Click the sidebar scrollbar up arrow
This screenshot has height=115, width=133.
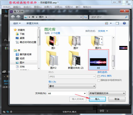(x=39, y=28)
